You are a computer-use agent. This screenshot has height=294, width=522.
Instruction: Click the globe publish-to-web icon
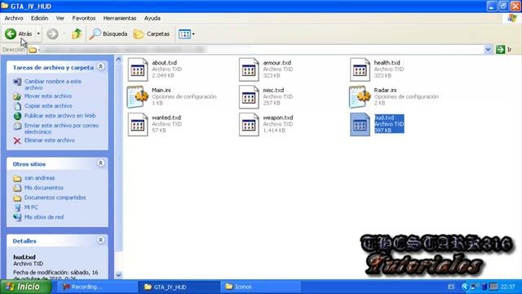click(17, 116)
